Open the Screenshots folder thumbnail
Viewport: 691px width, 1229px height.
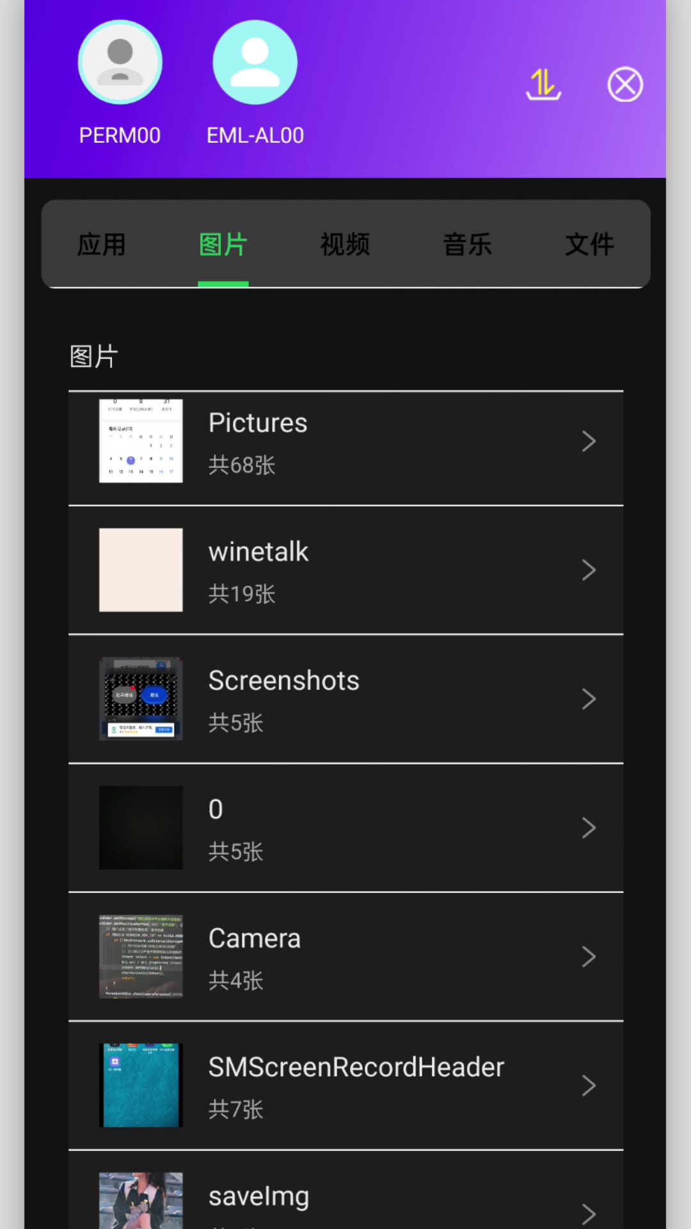pyautogui.click(x=141, y=699)
